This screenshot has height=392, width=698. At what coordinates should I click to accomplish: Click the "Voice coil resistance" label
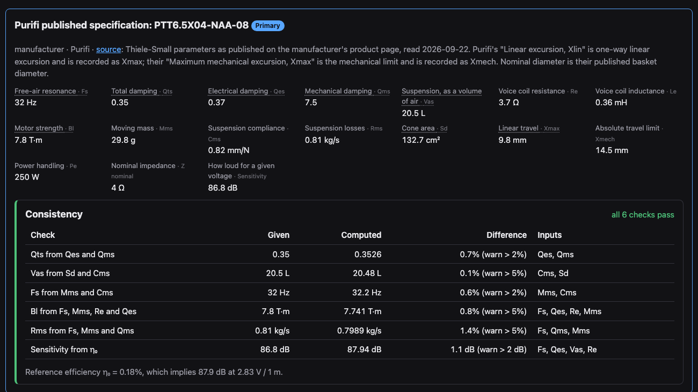point(532,91)
